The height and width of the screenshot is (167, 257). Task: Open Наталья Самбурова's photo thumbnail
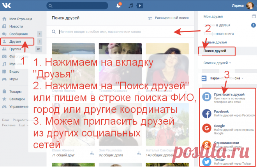click(167, 124)
